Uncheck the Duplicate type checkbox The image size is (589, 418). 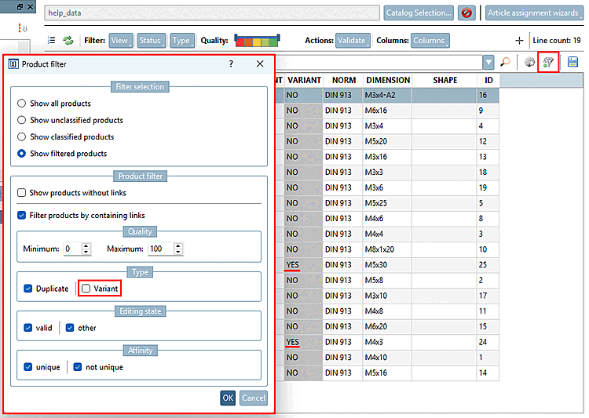coord(27,288)
